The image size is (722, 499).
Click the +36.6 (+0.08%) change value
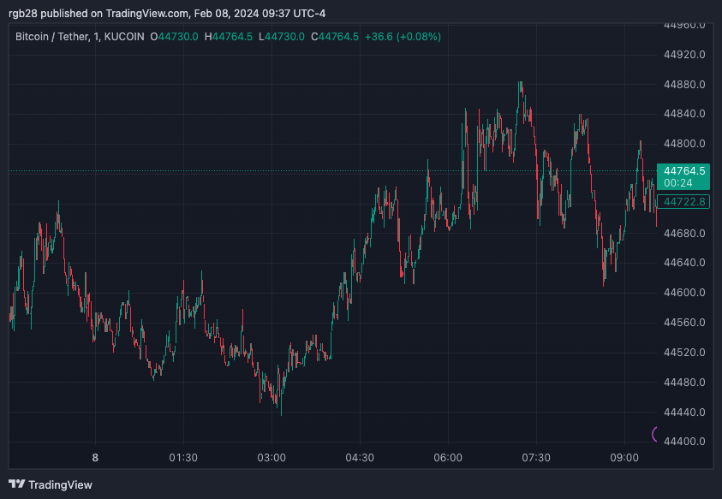point(403,37)
